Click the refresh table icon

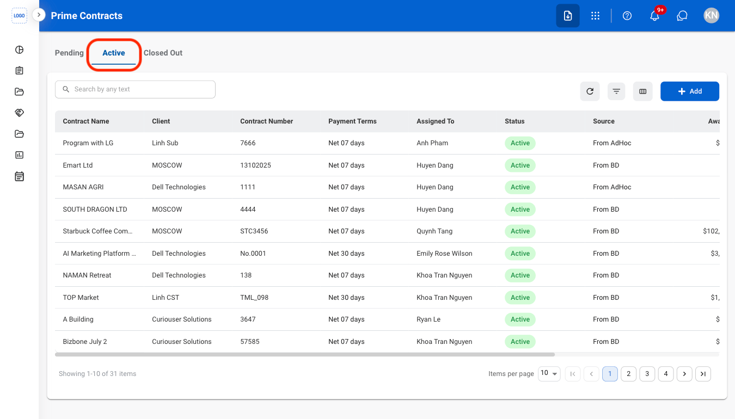[x=590, y=91]
